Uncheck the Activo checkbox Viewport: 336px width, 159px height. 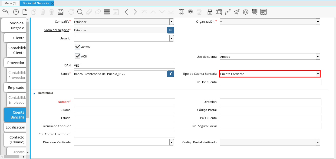tap(78, 47)
